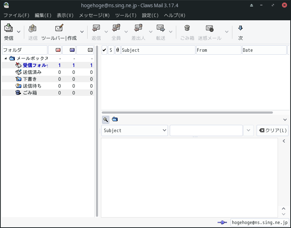Click the Spam (迷惑メール) toolbar icon
Image resolution: width=291 pixels, height=228 pixels.
coord(210,28)
